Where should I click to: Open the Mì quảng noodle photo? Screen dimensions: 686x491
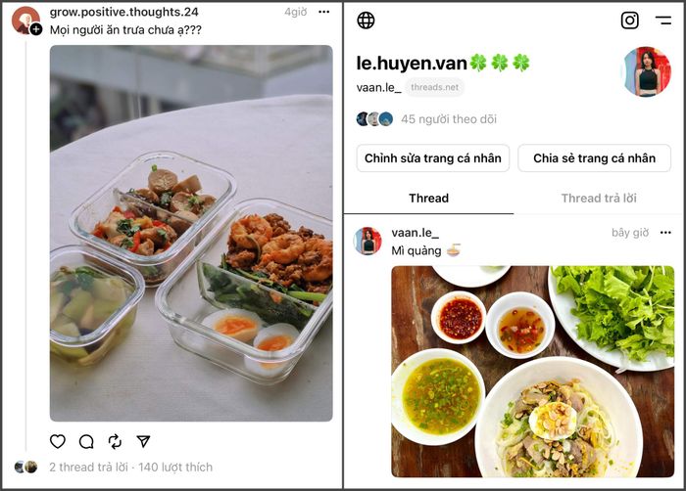[532, 372]
